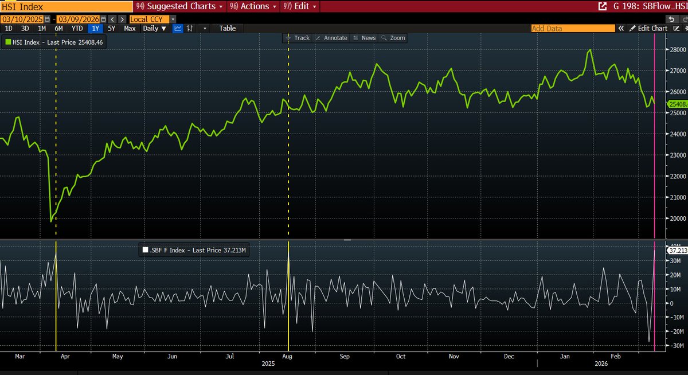Shift date range forward with right arrow
This screenshot has height=375, width=688.
coord(122,19)
